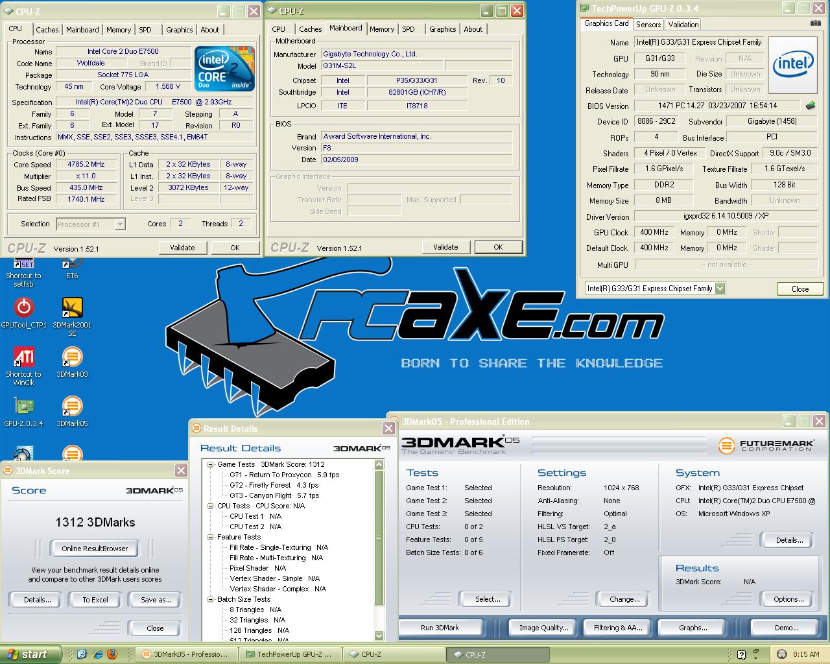This screenshot has width=830, height=664.
Task: Open About tab in right CPU-Z window
Action: pyautogui.click(x=473, y=29)
